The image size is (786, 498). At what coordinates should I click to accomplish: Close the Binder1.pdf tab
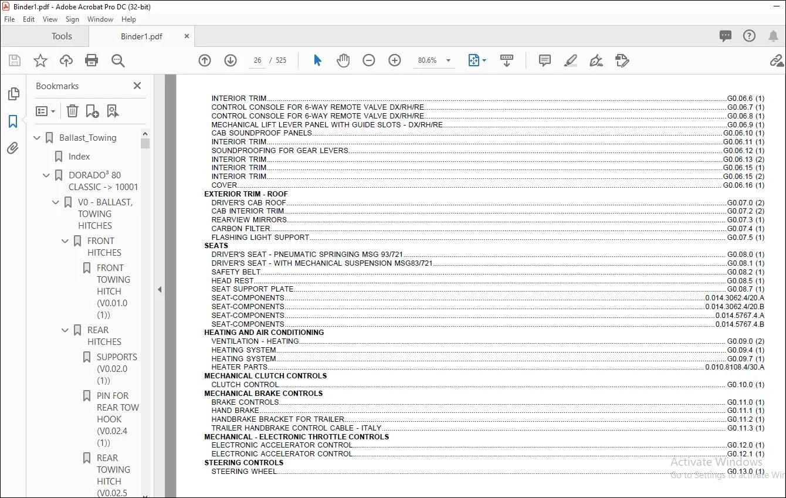coord(187,36)
